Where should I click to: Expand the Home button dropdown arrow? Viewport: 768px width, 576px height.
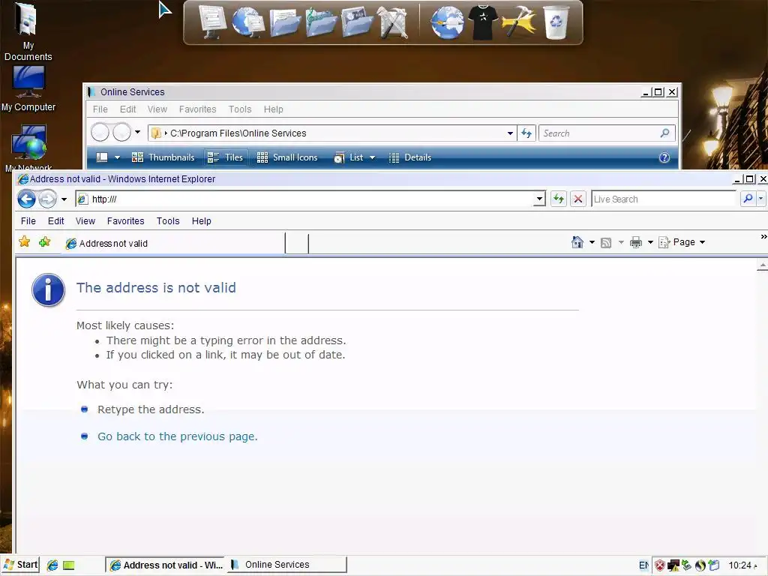[592, 242]
